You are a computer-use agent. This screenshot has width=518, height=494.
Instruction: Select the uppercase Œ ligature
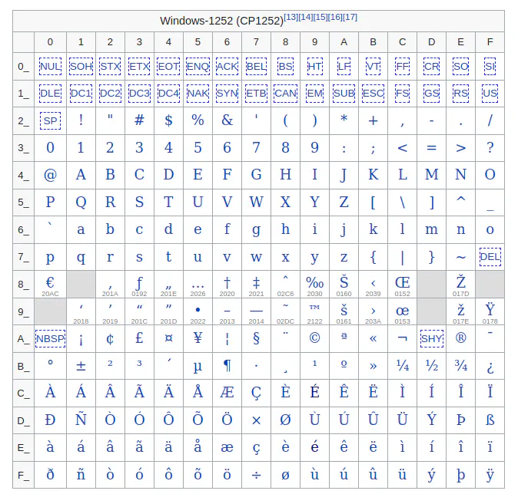click(402, 282)
